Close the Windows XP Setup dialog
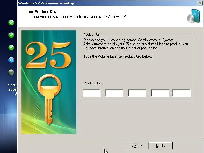This screenshot has height=153, width=204. point(200,3)
